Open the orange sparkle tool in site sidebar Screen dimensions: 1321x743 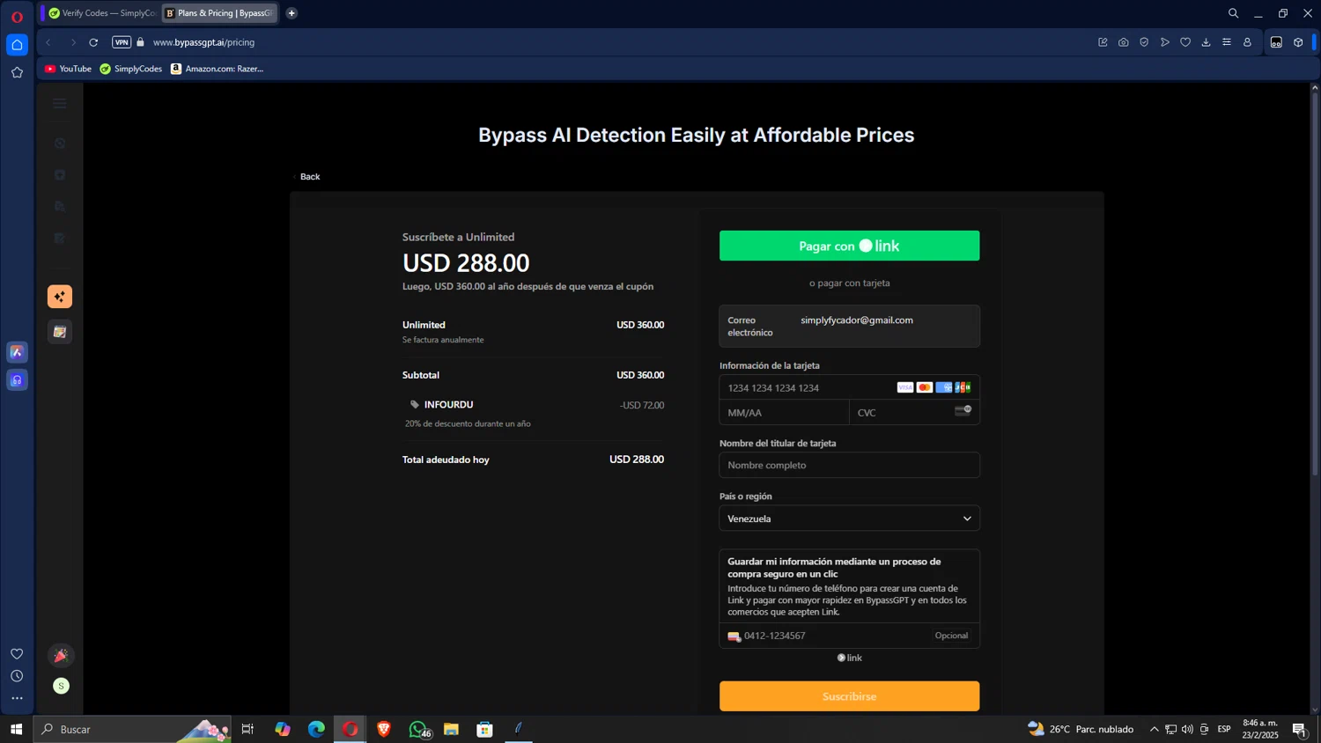point(60,297)
